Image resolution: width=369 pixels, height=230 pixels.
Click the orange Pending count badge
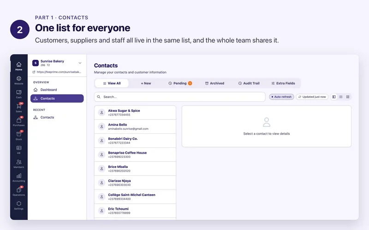point(190,83)
